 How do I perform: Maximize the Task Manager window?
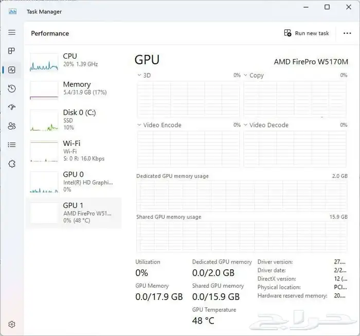tap(327, 7)
